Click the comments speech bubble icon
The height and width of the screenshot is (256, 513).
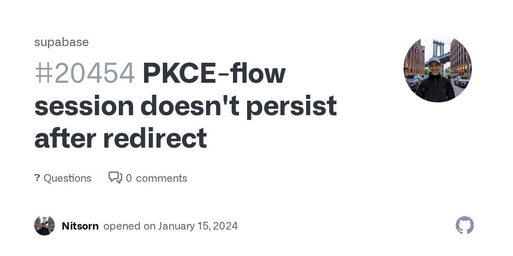coord(115,177)
